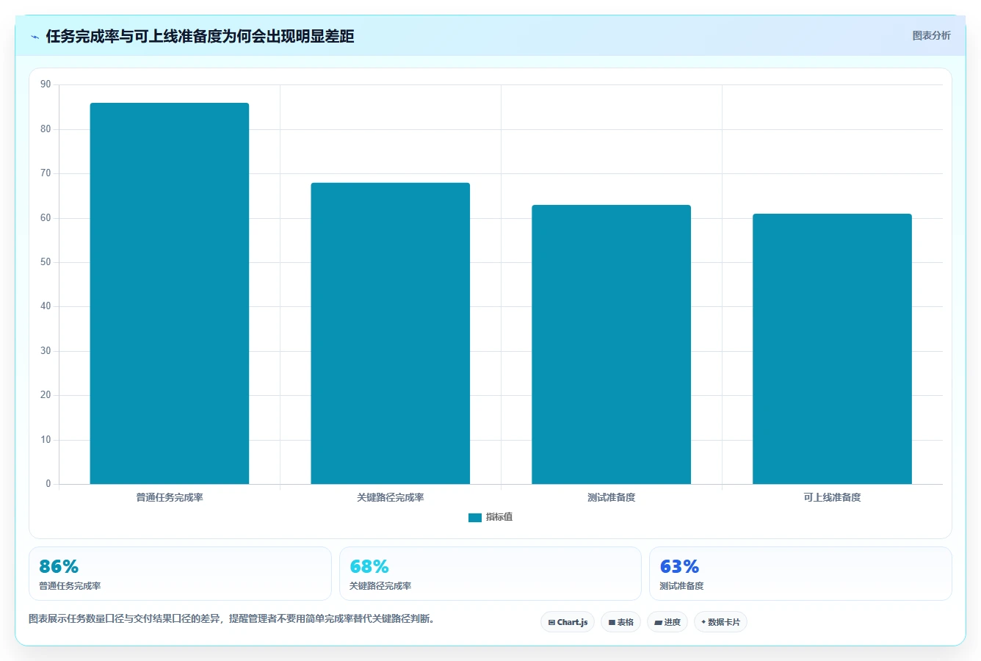
Task: Click the 可上线准备度 x-axis label
Action: point(832,497)
